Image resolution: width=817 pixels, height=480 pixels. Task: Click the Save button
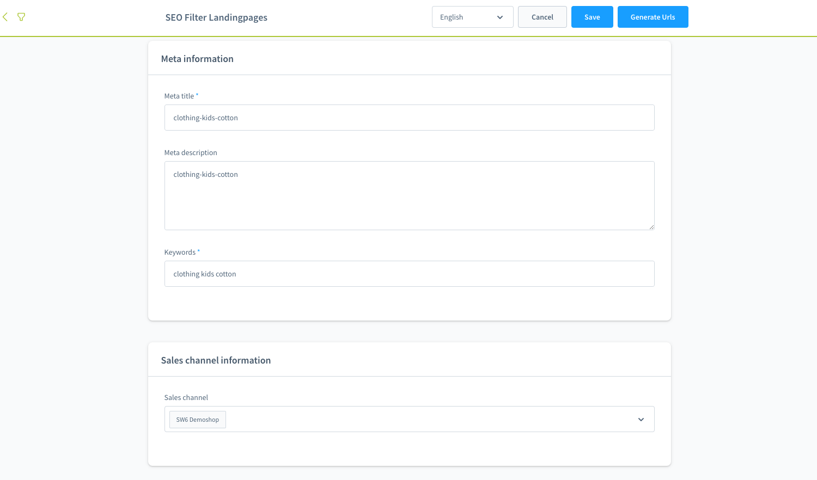592,17
